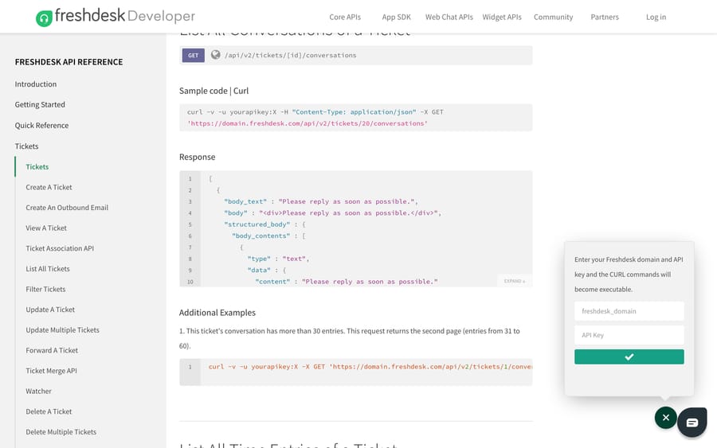The width and height of the screenshot is (717, 448).
Task: Go to Introduction in sidebar
Action: click(36, 84)
